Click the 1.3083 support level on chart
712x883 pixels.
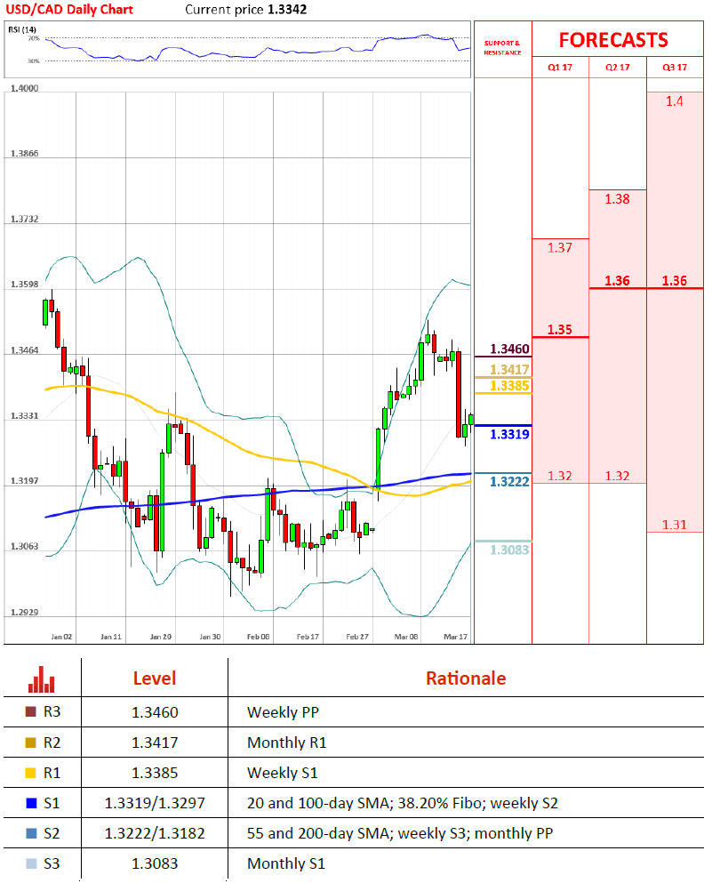(x=509, y=550)
